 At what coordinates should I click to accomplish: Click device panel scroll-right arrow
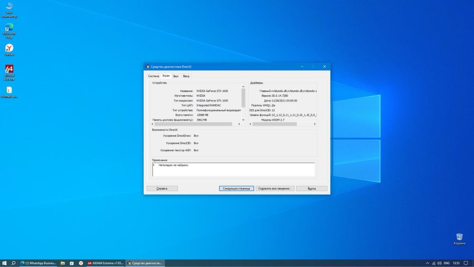click(239, 124)
